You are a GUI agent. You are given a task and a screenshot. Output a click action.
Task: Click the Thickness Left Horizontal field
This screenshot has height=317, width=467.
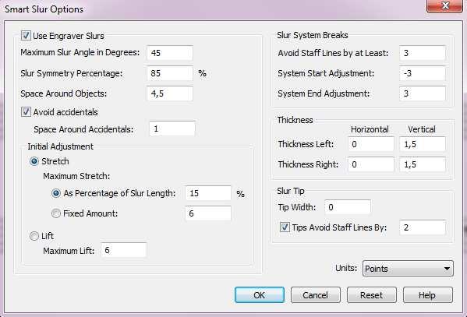coord(371,144)
